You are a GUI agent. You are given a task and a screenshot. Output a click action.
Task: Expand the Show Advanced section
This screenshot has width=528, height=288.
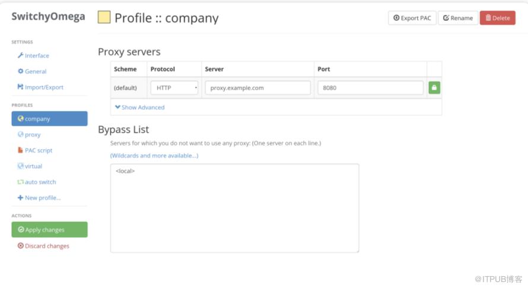(x=140, y=107)
